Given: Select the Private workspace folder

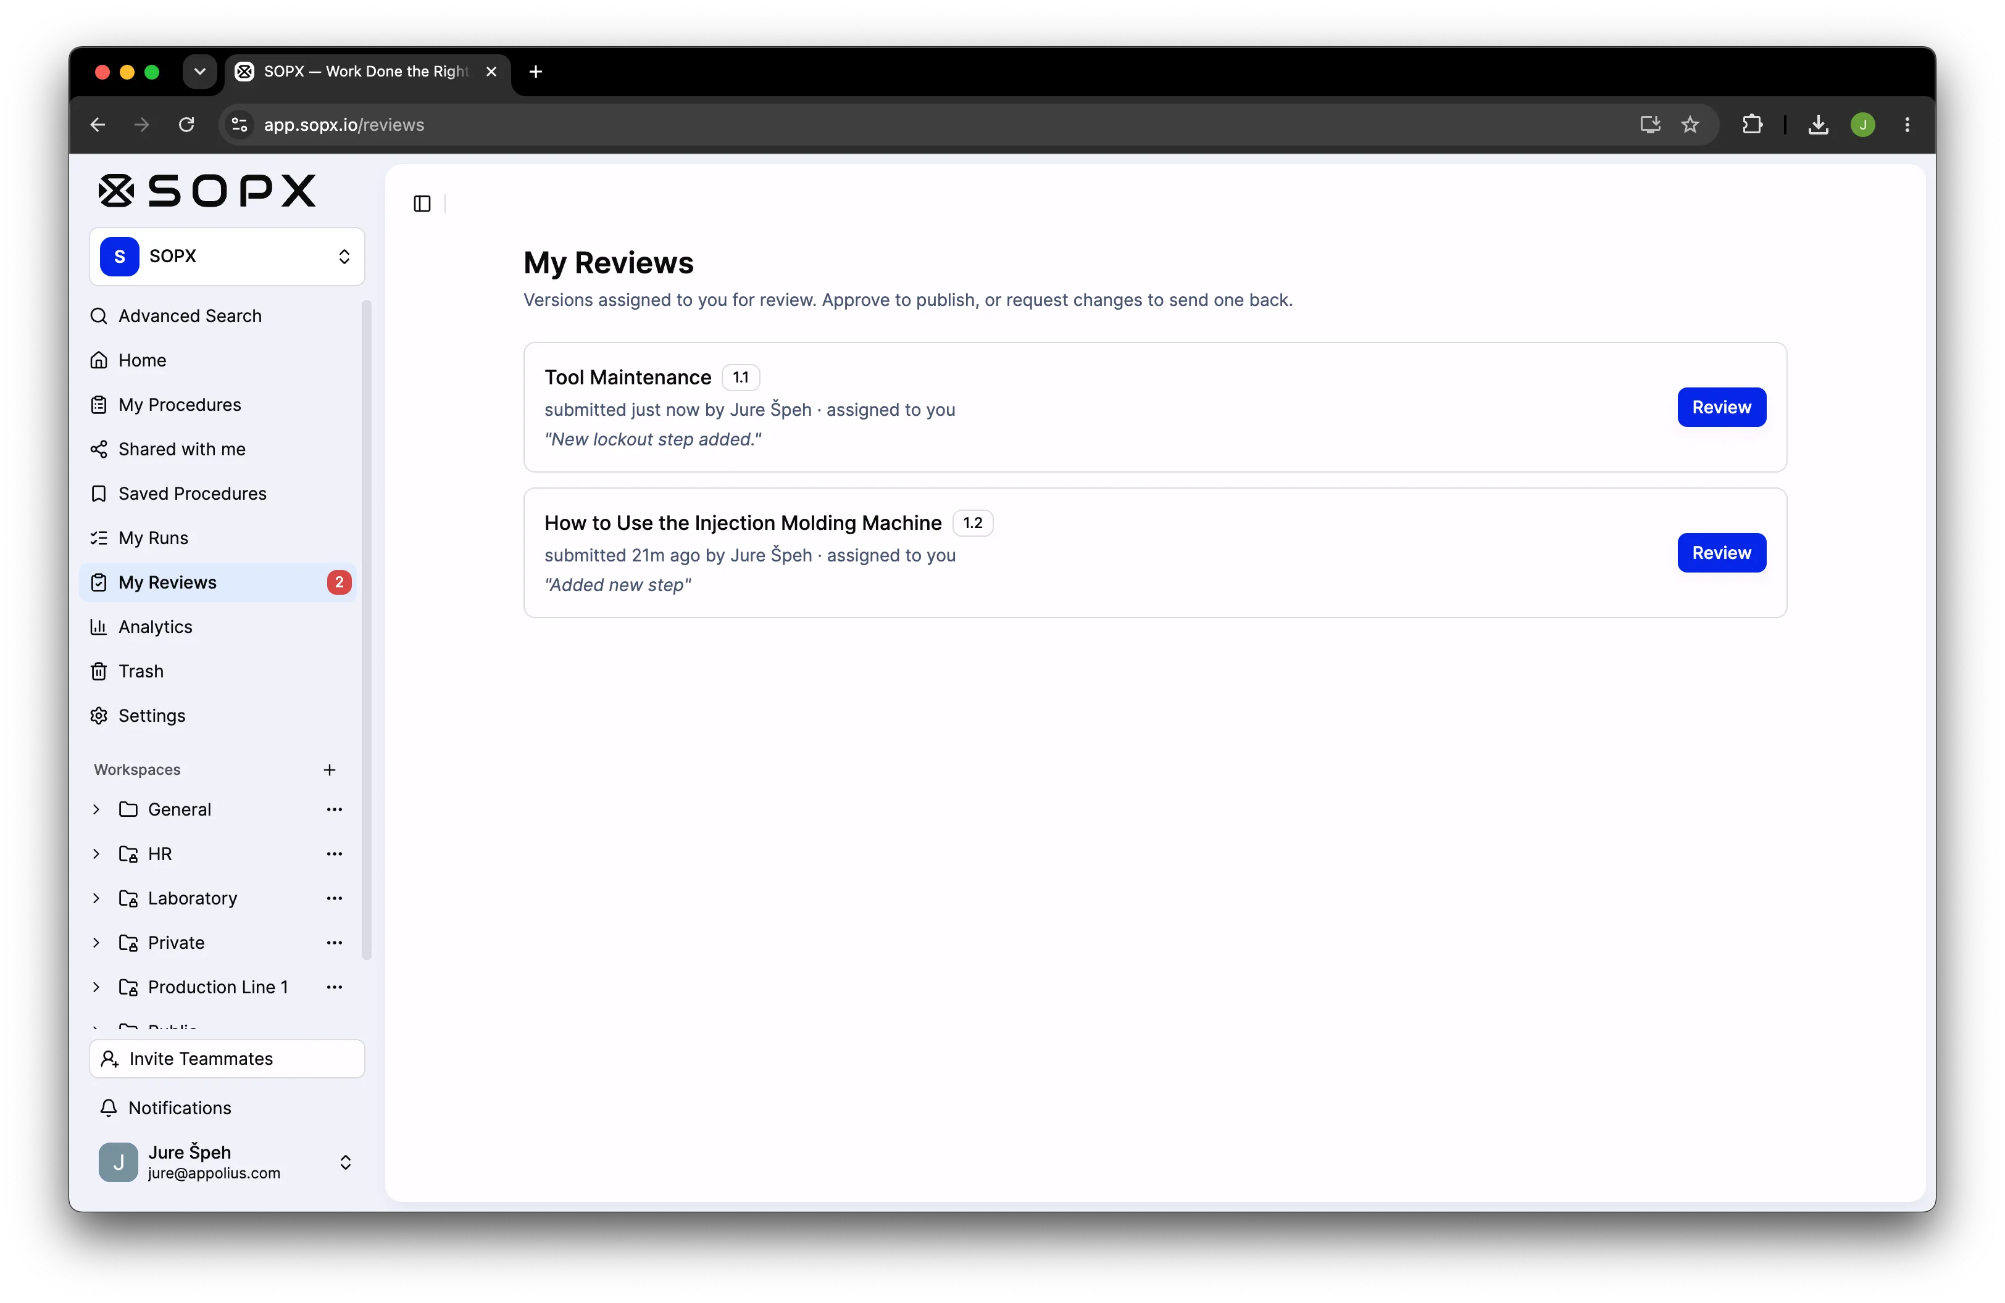Looking at the screenshot, I should pos(162,943).
